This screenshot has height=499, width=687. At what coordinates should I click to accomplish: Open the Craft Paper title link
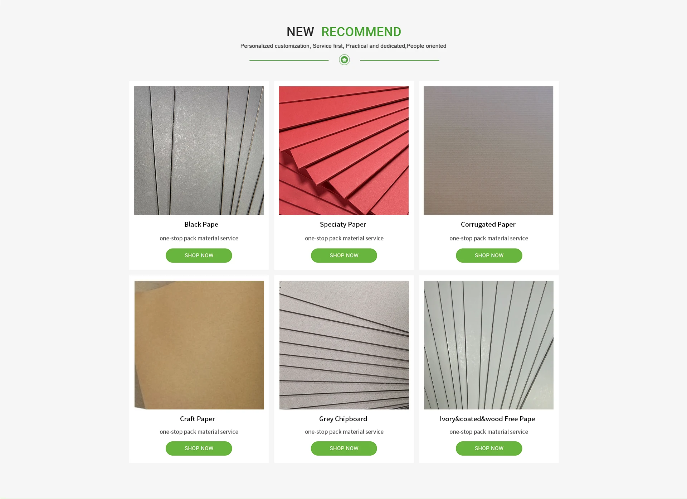[198, 419]
